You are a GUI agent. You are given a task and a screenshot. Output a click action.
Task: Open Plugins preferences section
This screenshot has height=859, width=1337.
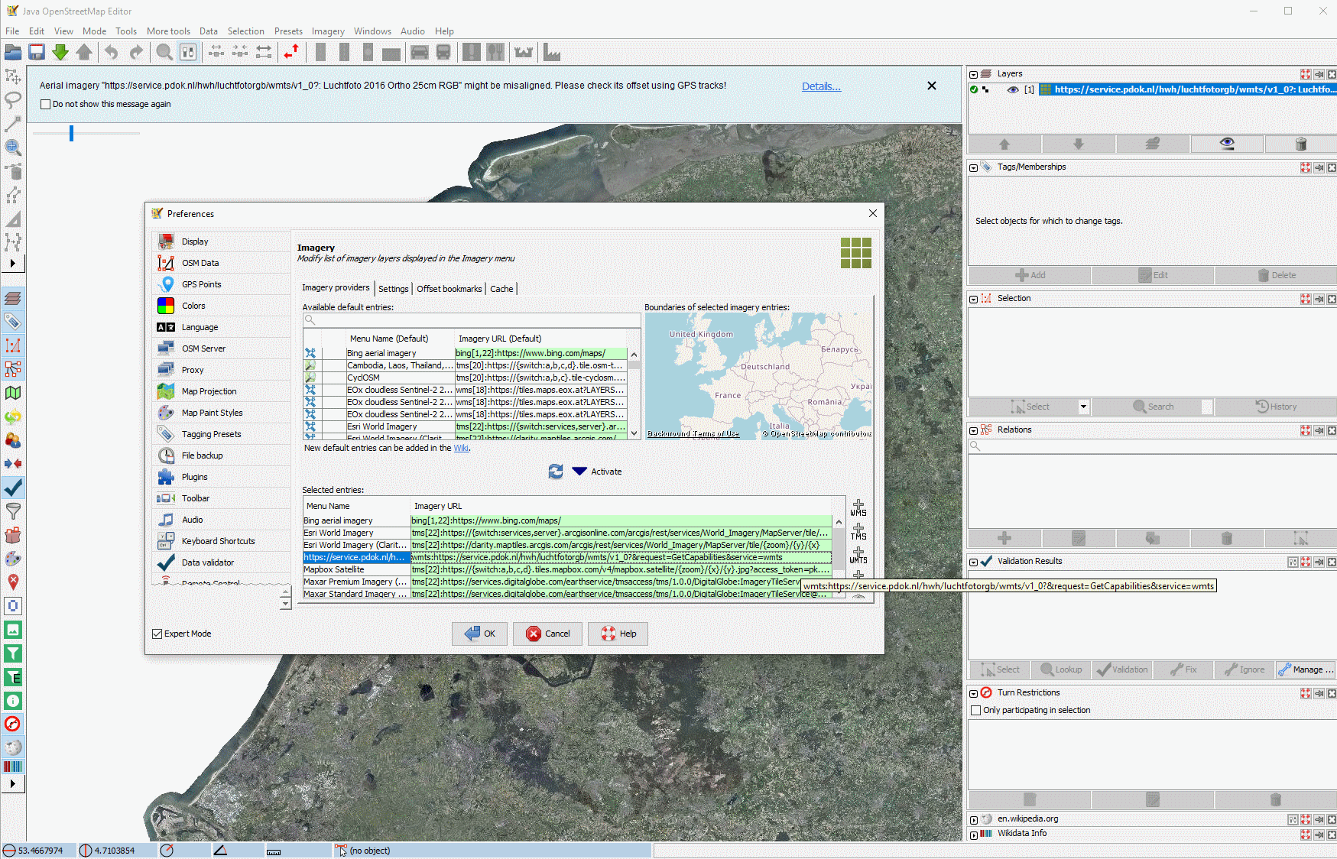click(x=194, y=477)
